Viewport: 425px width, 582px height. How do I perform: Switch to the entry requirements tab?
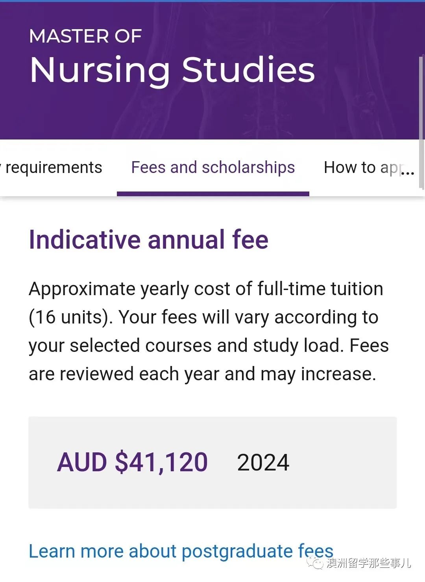51,167
